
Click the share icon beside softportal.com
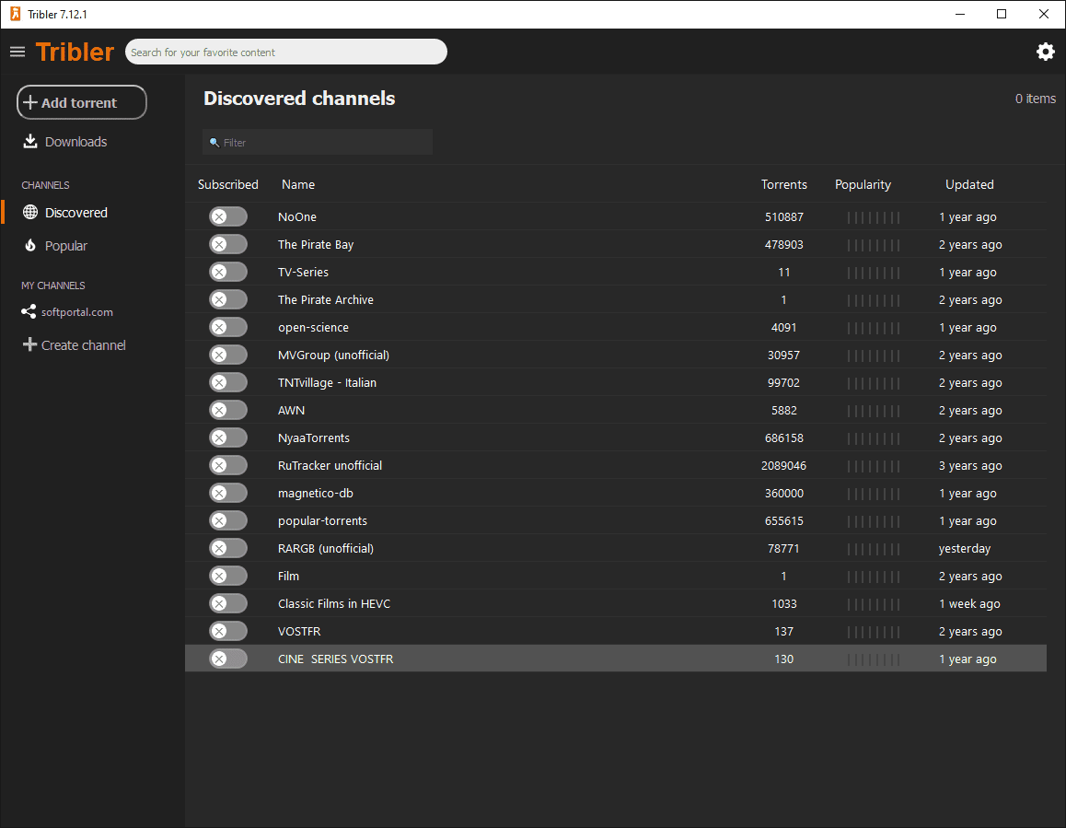29,311
